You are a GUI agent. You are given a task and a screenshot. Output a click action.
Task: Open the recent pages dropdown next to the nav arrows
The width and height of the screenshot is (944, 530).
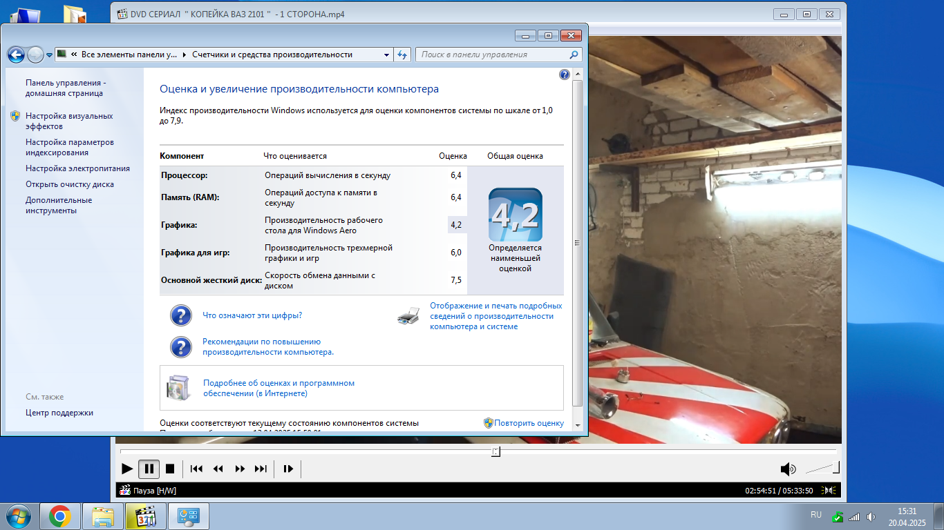click(49, 55)
